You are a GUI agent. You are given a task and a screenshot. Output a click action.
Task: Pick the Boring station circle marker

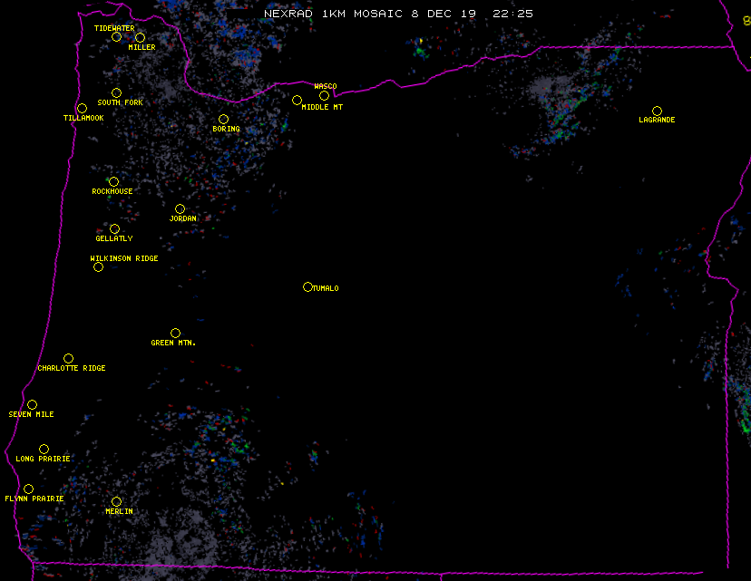coord(223,119)
